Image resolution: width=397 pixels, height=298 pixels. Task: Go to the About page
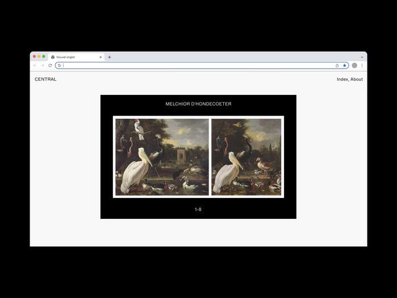(x=357, y=80)
